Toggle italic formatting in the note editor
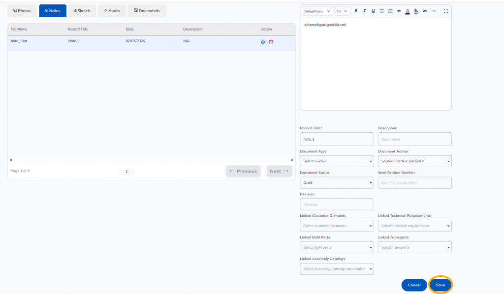This screenshot has width=504, height=294. pyautogui.click(x=365, y=11)
